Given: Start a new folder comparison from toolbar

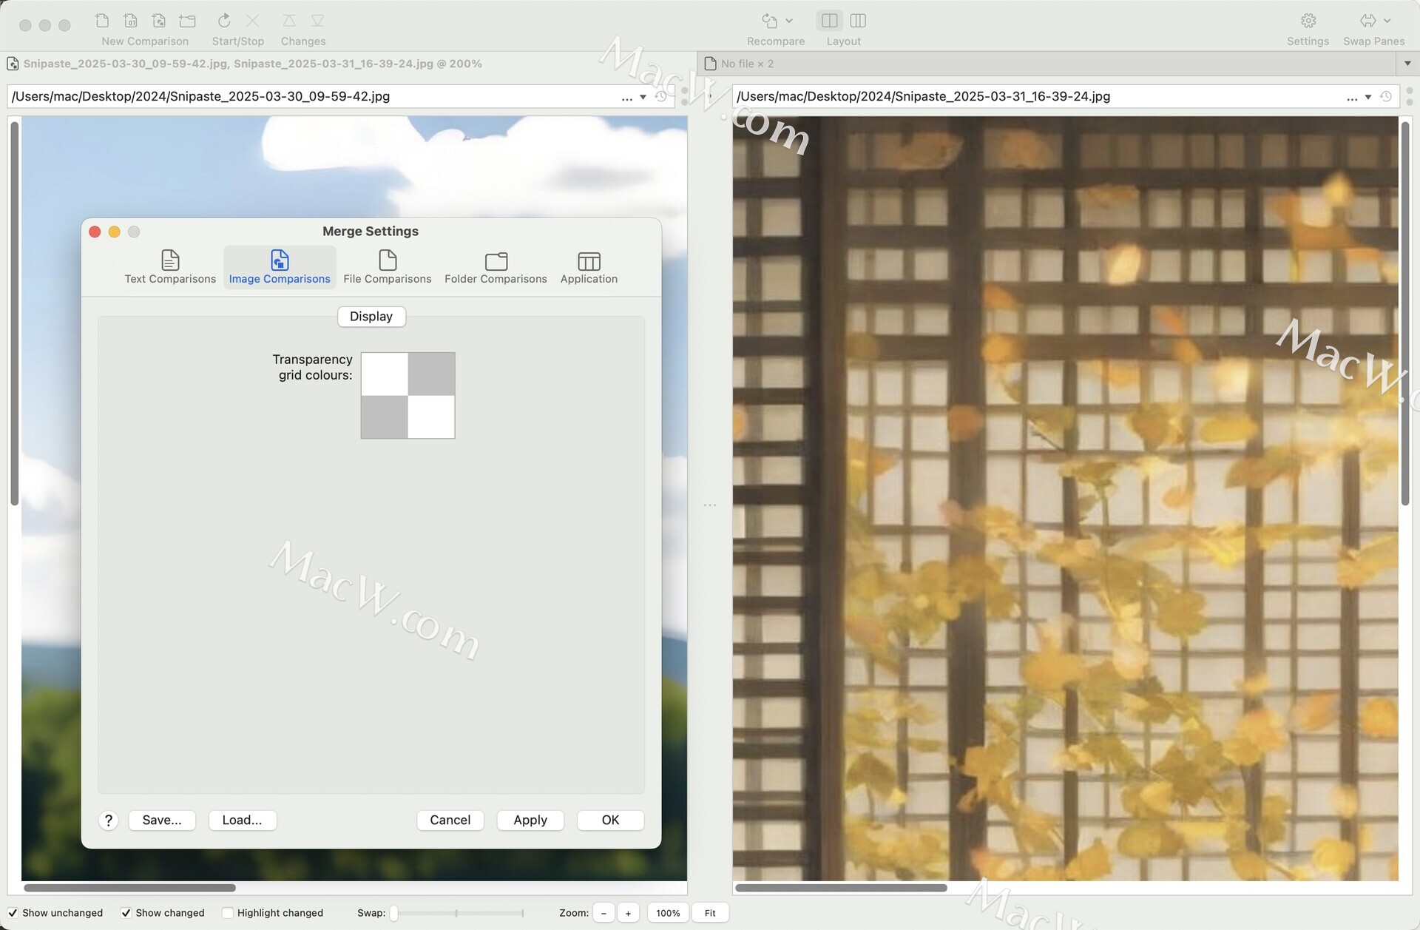Looking at the screenshot, I should click(x=188, y=21).
